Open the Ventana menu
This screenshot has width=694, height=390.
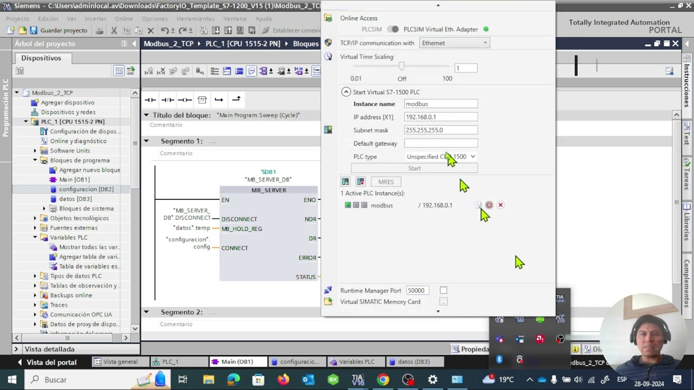(x=235, y=18)
